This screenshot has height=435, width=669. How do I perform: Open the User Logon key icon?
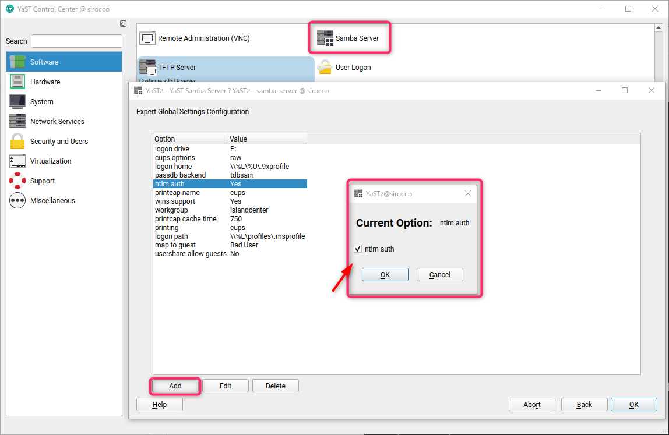point(325,67)
